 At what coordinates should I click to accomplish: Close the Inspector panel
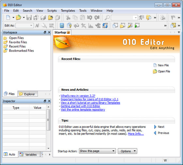tap(49, 101)
